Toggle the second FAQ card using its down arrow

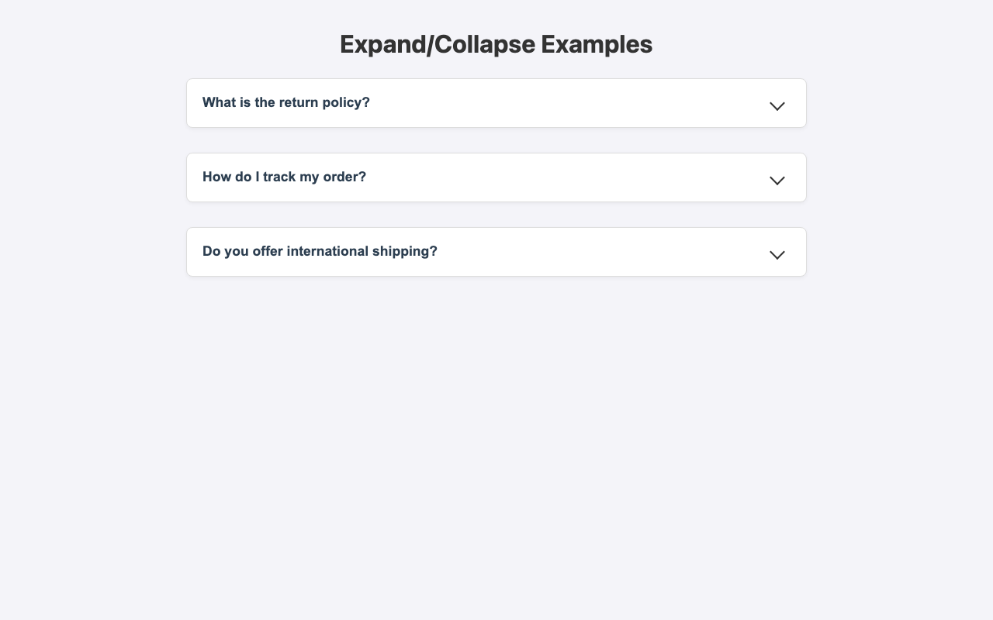point(777,181)
